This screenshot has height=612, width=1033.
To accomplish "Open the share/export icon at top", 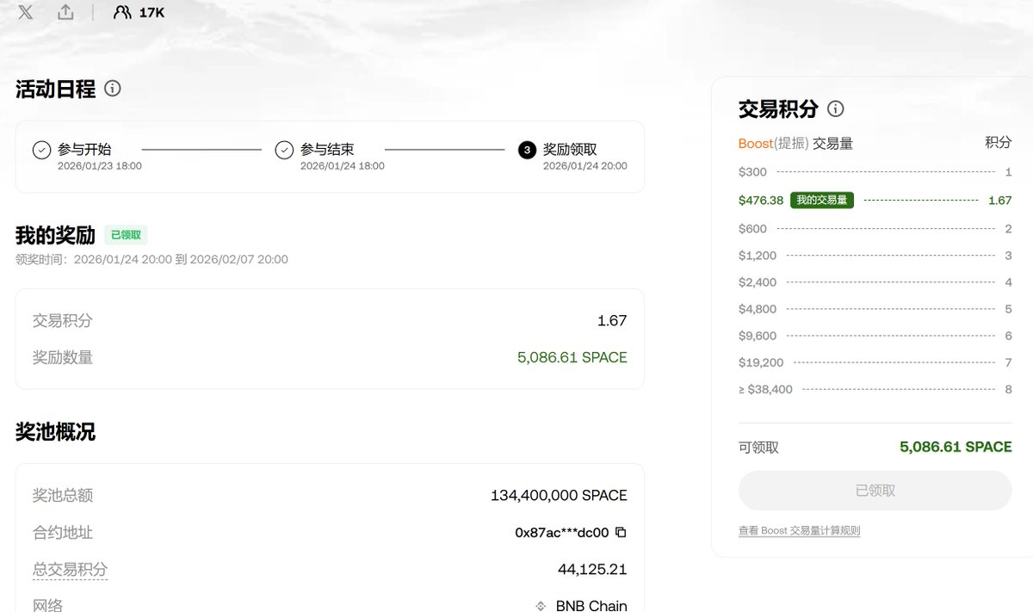I will point(65,12).
